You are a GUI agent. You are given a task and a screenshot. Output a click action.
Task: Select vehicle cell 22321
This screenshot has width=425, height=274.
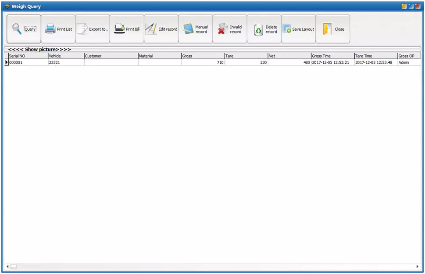coord(66,62)
